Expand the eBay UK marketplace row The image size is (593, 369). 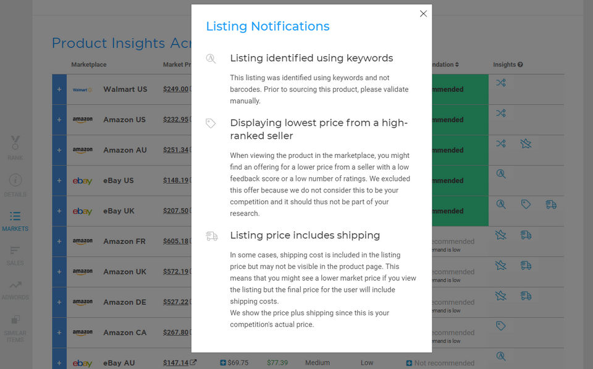(x=59, y=211)
